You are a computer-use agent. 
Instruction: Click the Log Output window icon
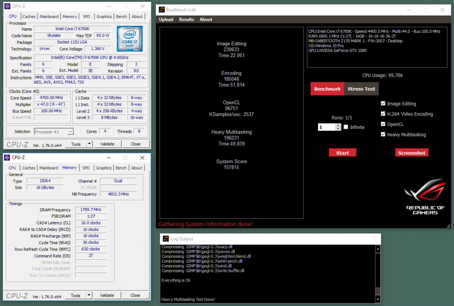[166, 239]
